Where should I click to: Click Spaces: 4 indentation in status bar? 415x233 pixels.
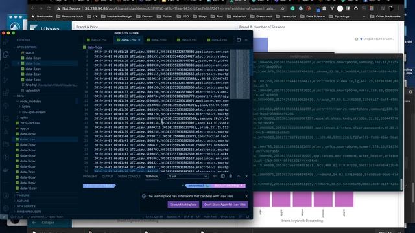tap(173, 217)
